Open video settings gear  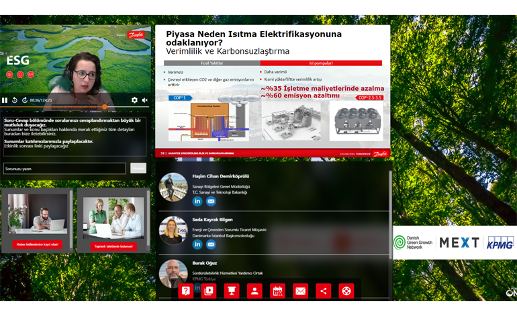point(134,100)
